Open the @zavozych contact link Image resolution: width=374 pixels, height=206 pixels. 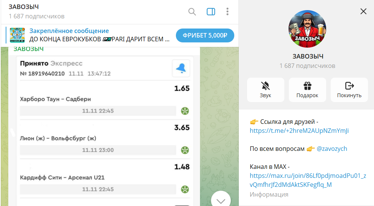332,149
